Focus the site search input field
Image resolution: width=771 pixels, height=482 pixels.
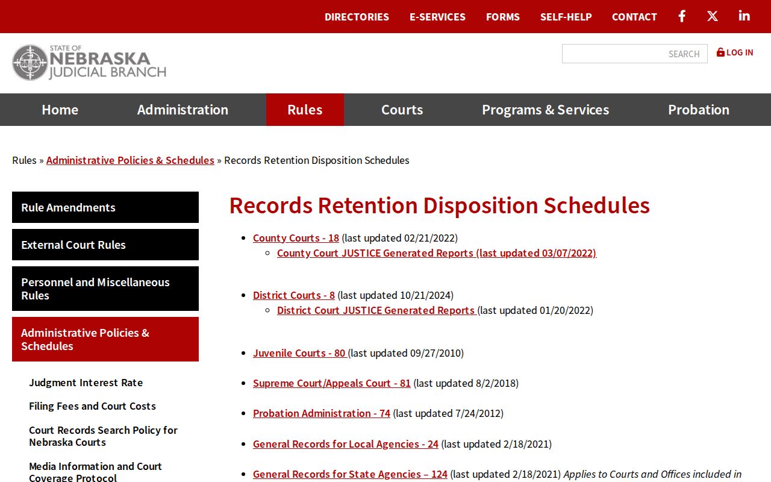pyautogui.click(x=635, y=54)
